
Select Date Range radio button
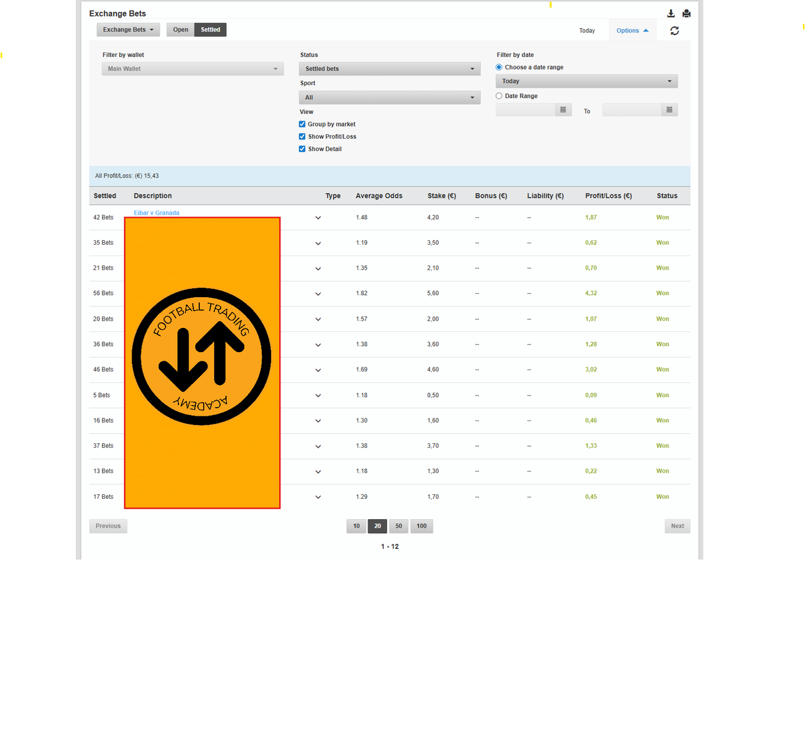[499, 96]
